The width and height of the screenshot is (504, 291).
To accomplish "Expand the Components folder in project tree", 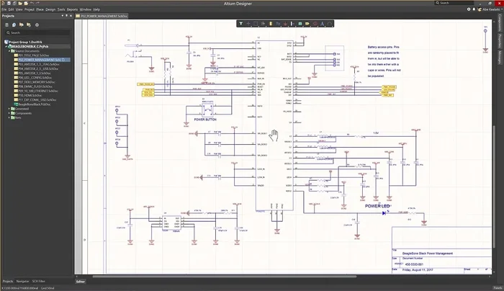I will click(9, 112).
